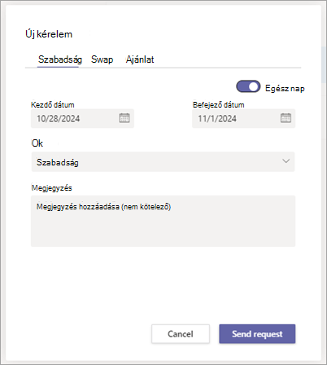Click the Kezdő dátum label
The width and height of the screenshot is (327, 365).
click(53, 105)
